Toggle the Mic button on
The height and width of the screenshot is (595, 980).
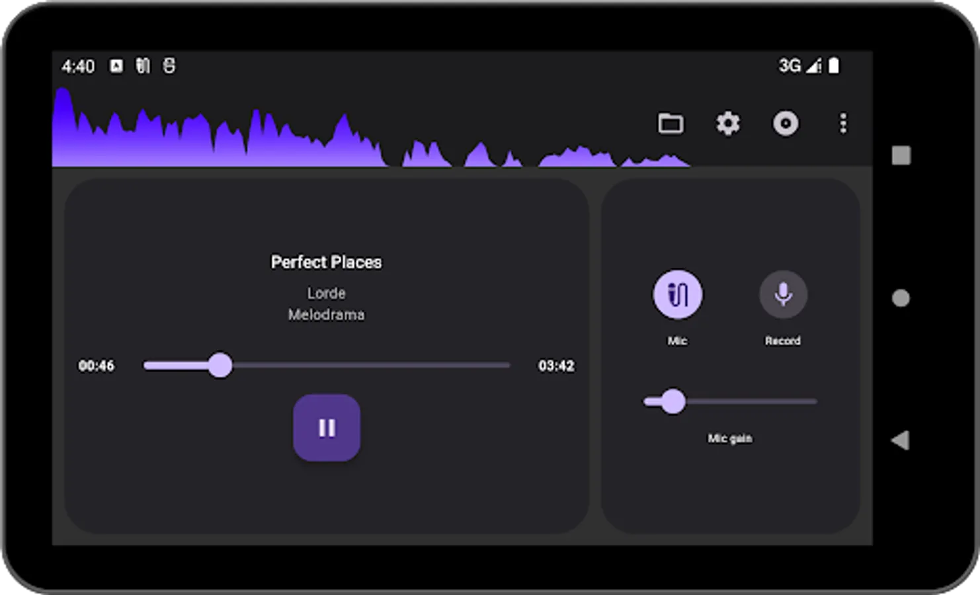coord(678,294)
